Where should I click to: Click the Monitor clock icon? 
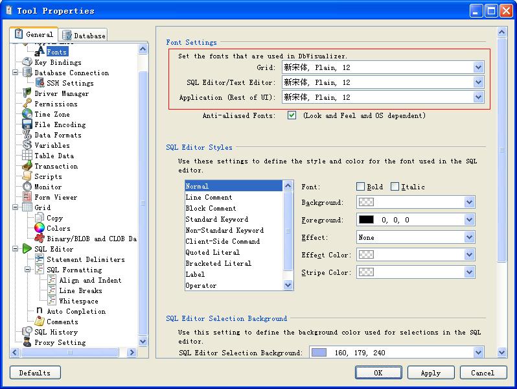pos(27,187)
